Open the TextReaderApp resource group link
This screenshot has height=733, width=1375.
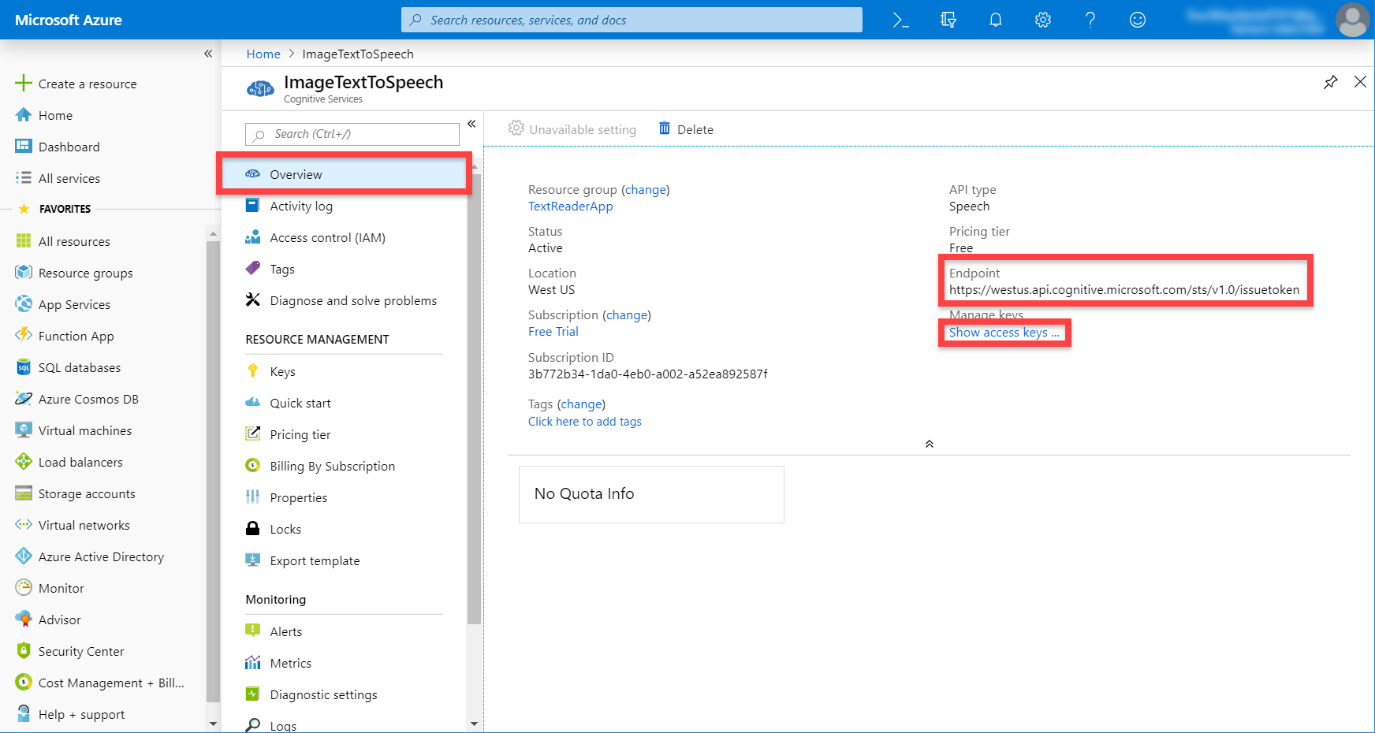570,207
